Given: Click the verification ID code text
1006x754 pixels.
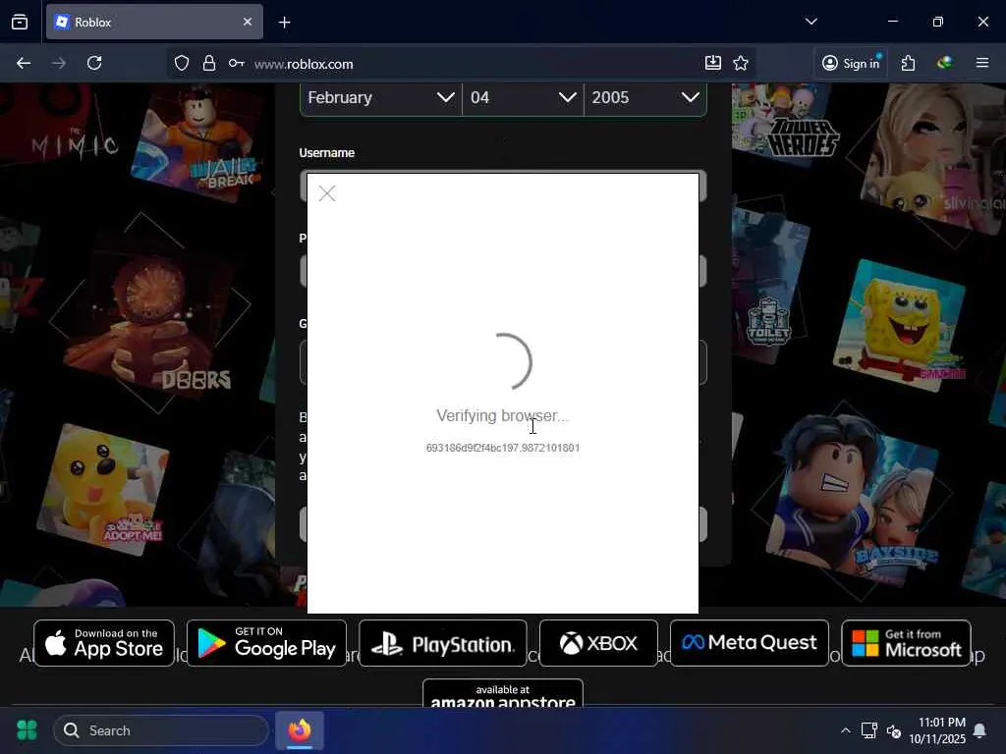Looking at the screenshot, I should [x=503, y=448].
